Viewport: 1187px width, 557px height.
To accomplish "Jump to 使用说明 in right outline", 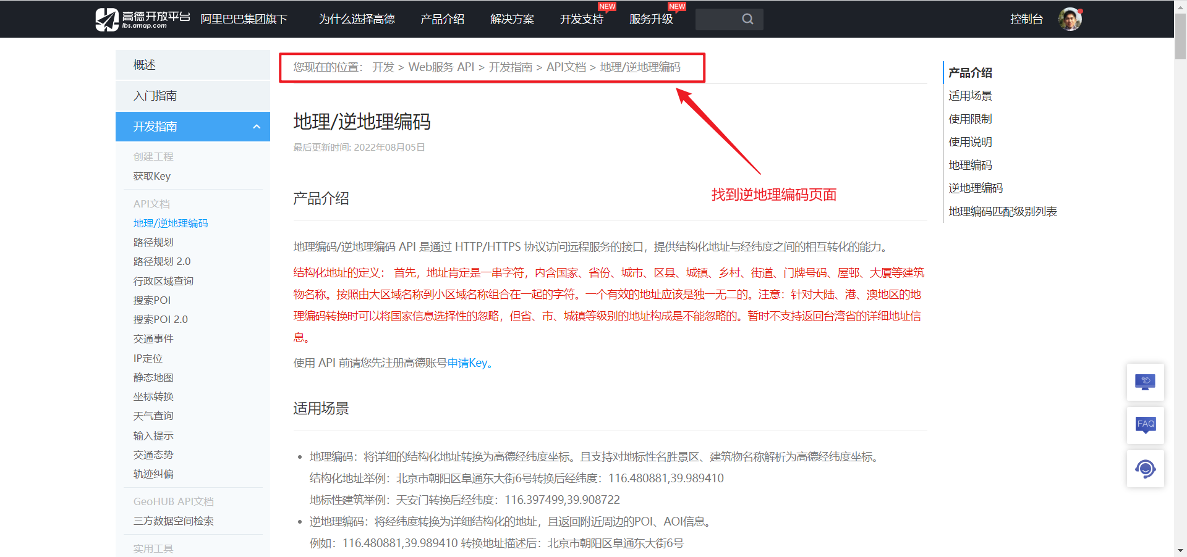I will point(970,142).
